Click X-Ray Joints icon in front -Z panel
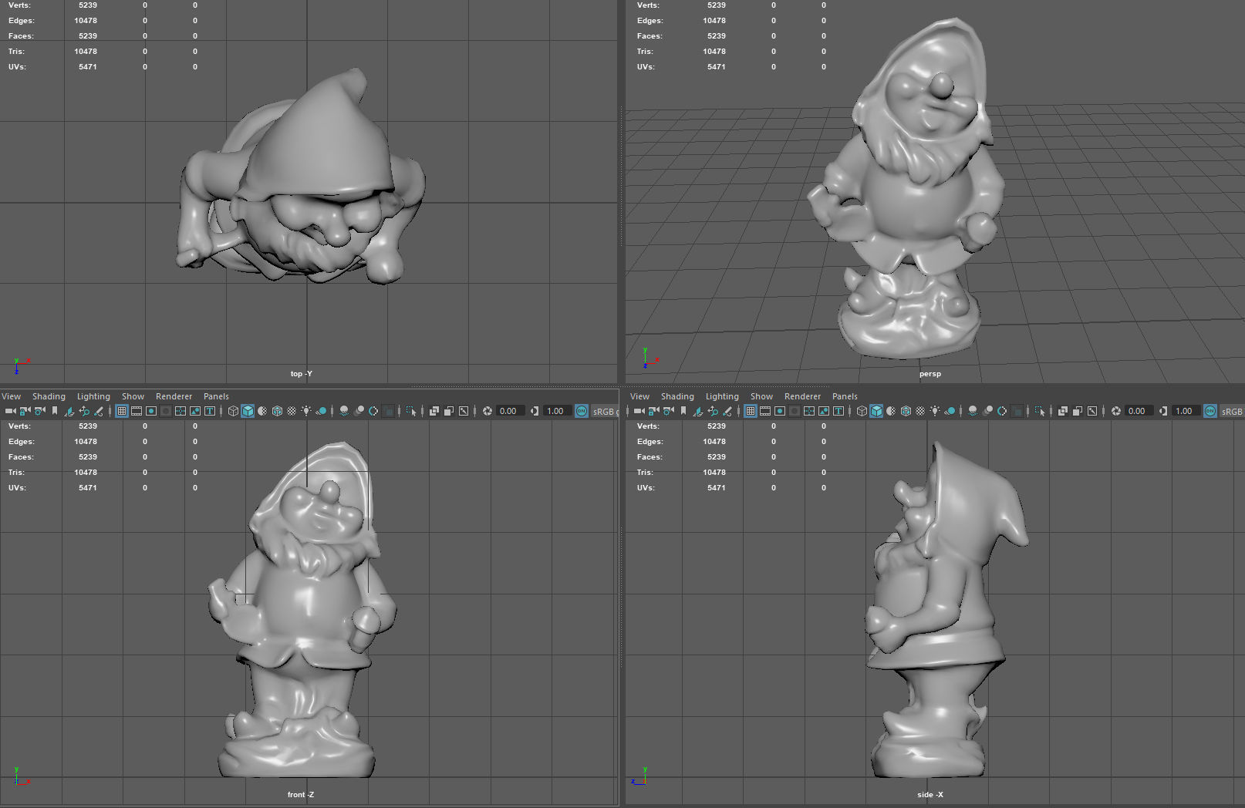1245x808 pixels. (x=464, y=411)
